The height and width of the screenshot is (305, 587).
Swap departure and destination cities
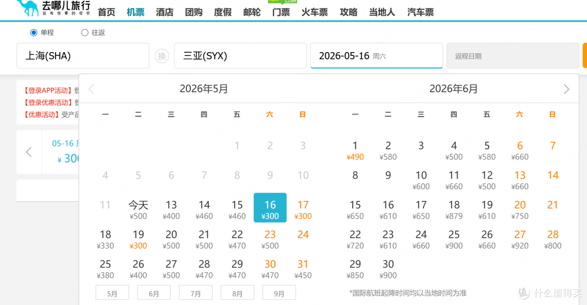pyautogui.click(x=162, y=56)
